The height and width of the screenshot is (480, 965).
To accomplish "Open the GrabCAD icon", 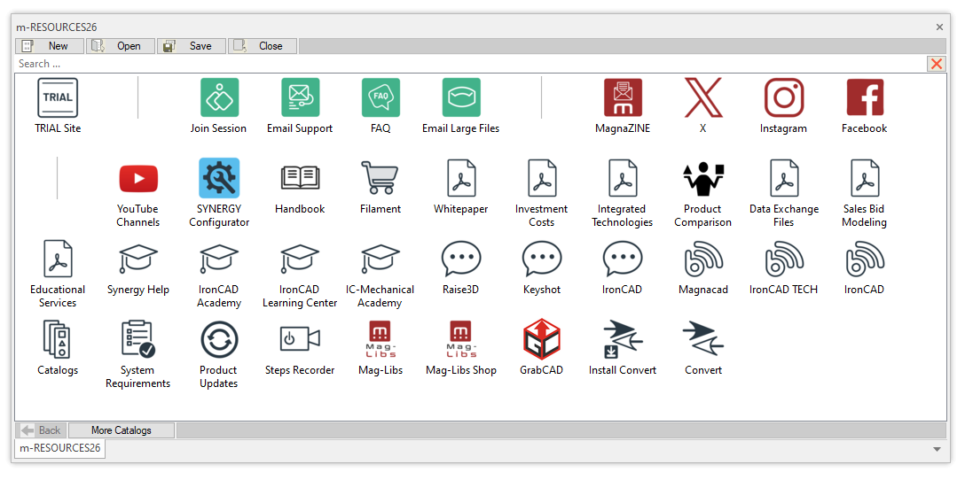I will (541, 340).
